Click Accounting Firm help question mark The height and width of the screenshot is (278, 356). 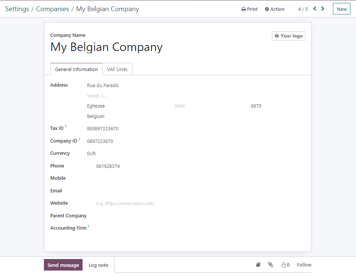(88, 226)
